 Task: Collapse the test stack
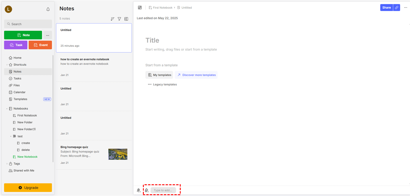click(x=11, y=136)
